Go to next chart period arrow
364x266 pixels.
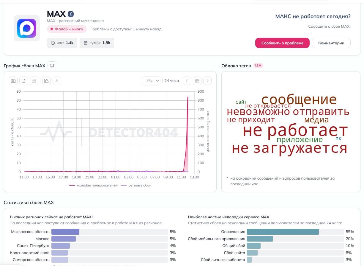click(207, 81)
